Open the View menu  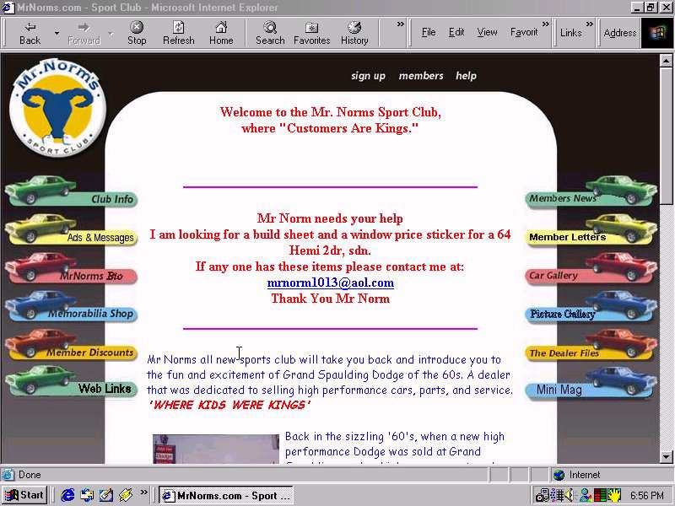click(487, 32)
